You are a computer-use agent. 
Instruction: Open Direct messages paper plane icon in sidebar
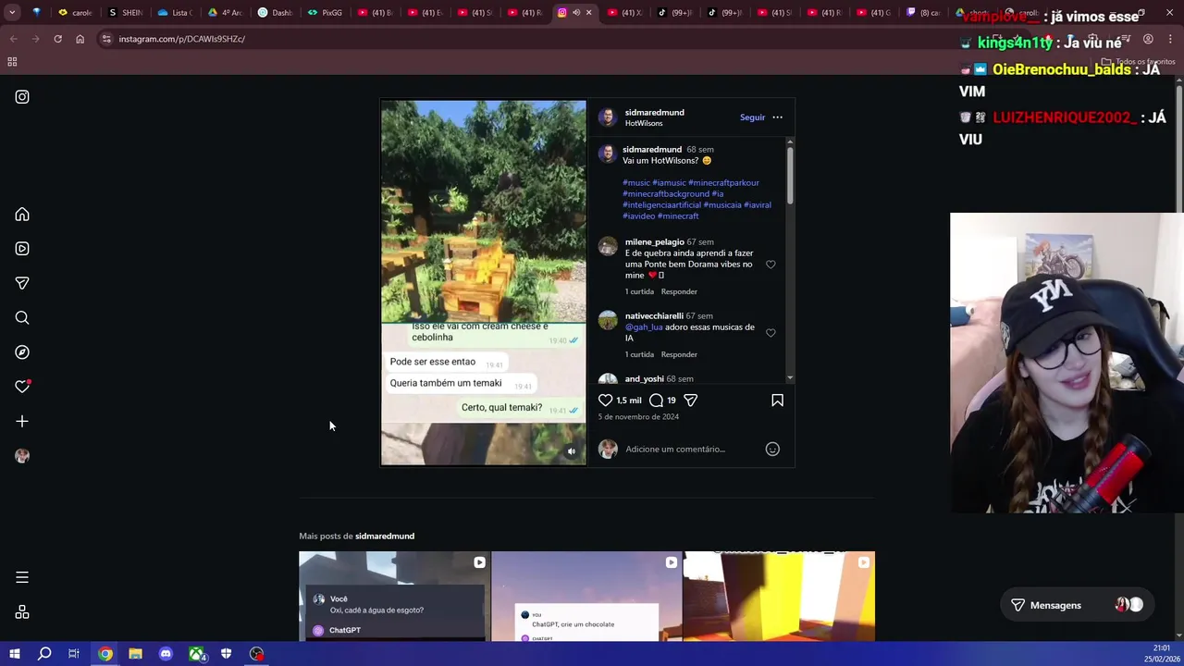[22, 283]
